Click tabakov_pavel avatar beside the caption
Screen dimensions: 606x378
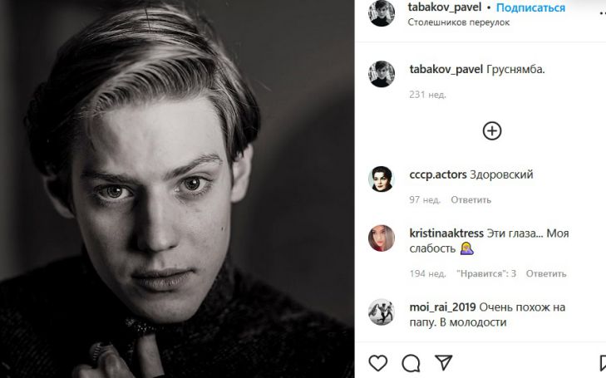coord(382,73)
